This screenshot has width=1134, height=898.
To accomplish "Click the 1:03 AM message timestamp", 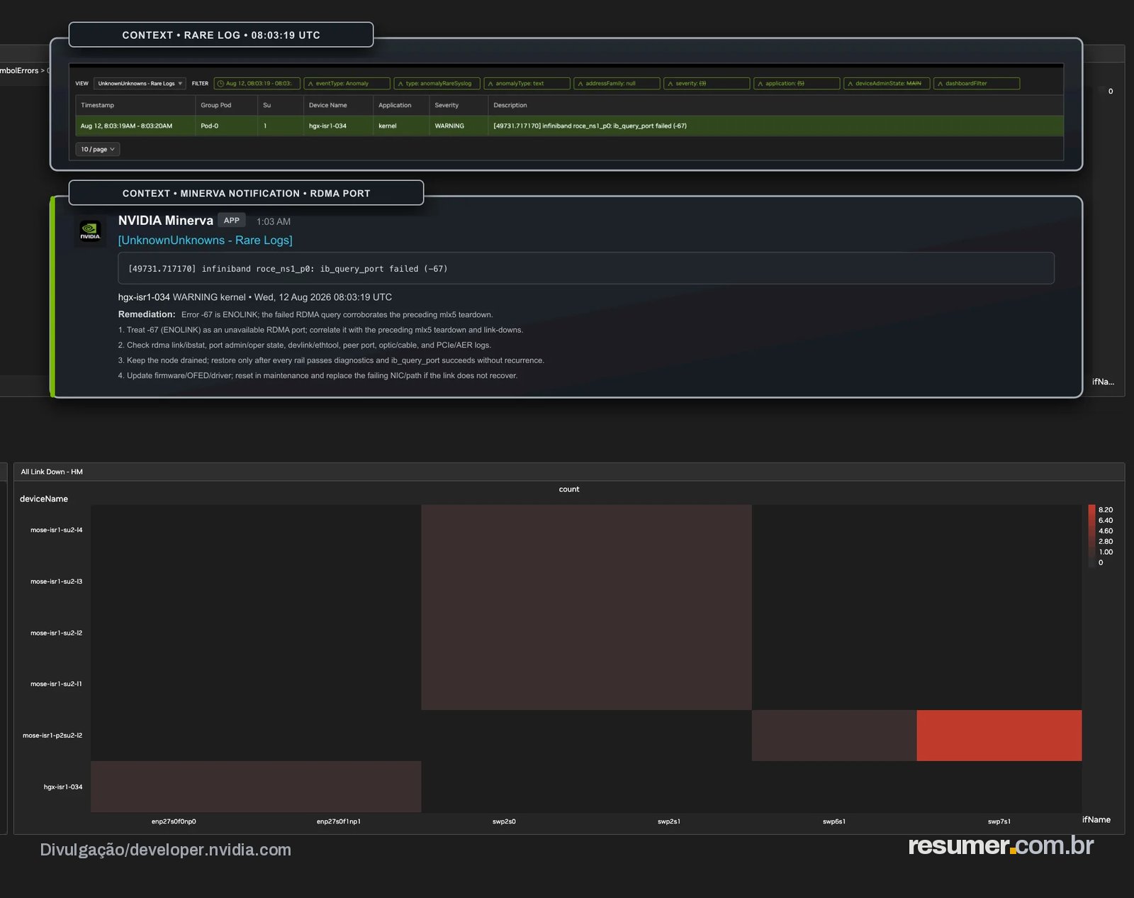I will 274,221.
